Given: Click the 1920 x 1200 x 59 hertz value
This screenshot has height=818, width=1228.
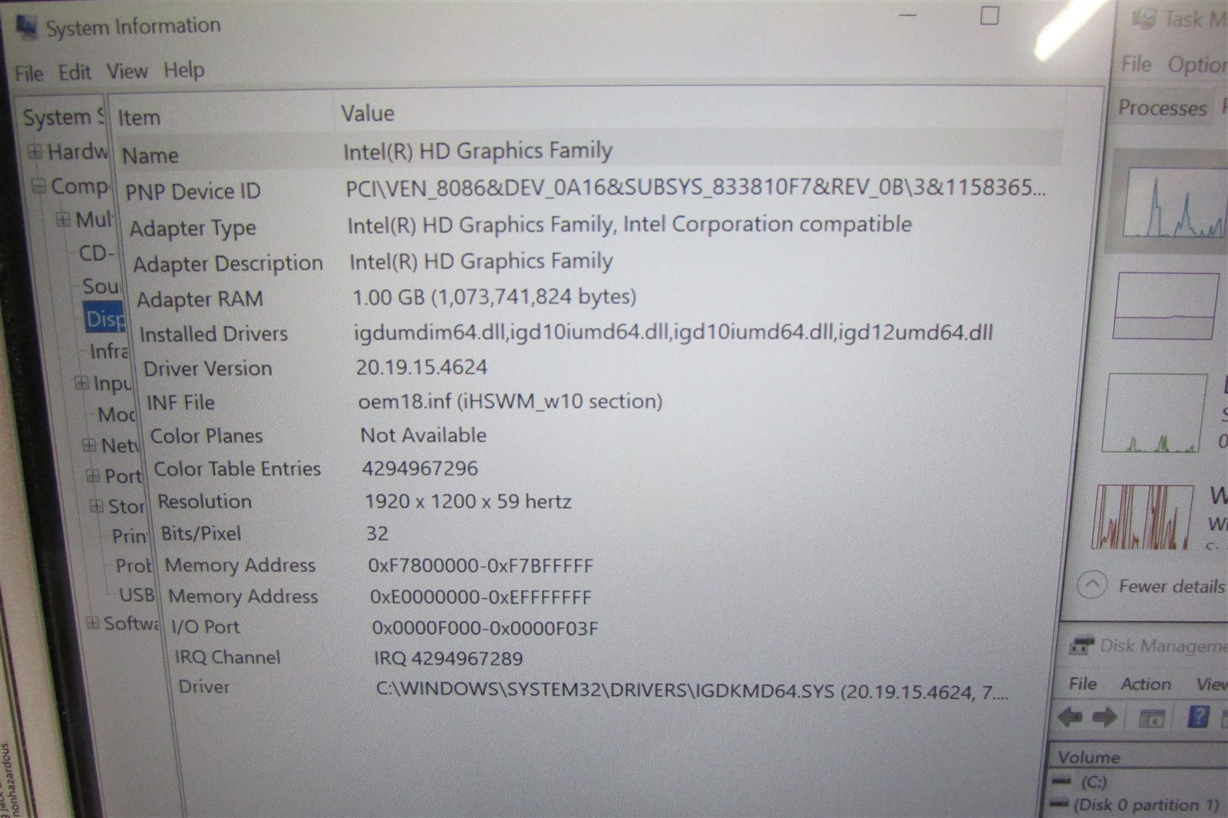Looking at the screenshot, I should pos(468,501).
